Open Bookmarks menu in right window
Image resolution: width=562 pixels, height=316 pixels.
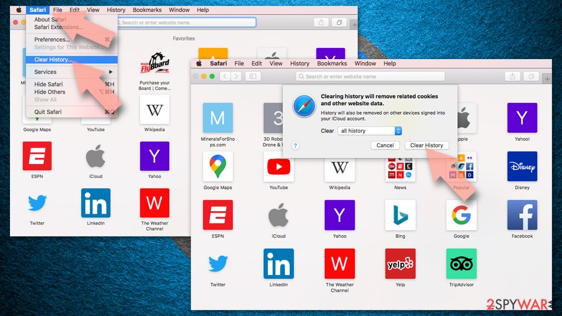tap(332, 63)
